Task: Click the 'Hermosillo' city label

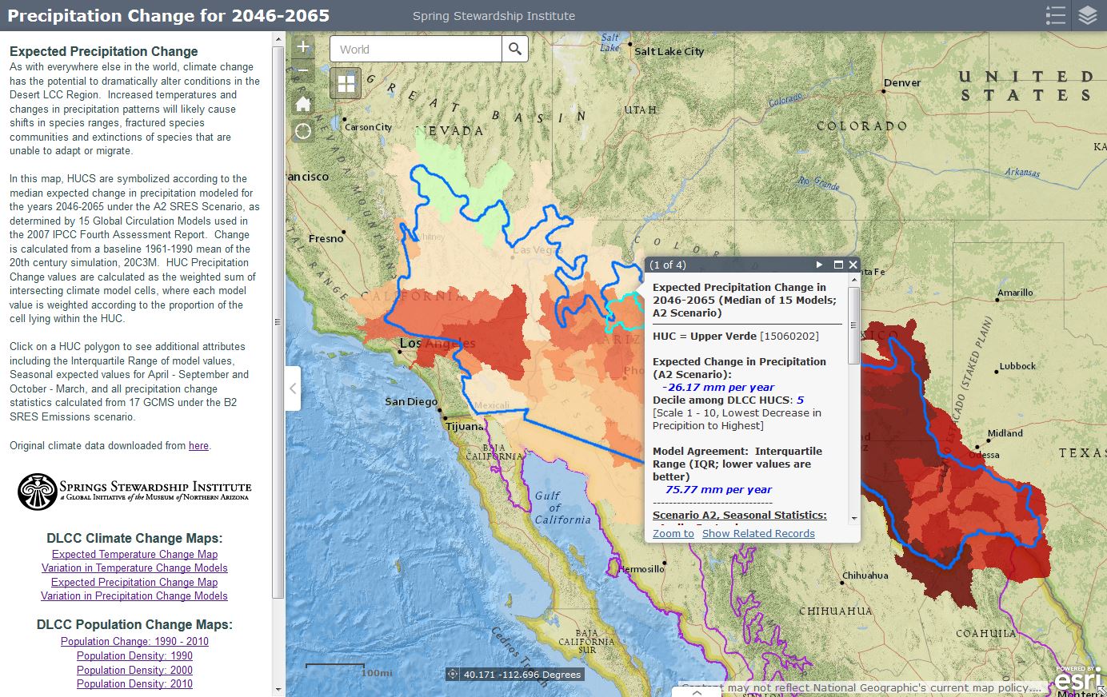Action: 642,569
